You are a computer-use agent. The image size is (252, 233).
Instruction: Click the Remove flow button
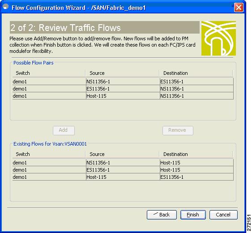(178, 130)
